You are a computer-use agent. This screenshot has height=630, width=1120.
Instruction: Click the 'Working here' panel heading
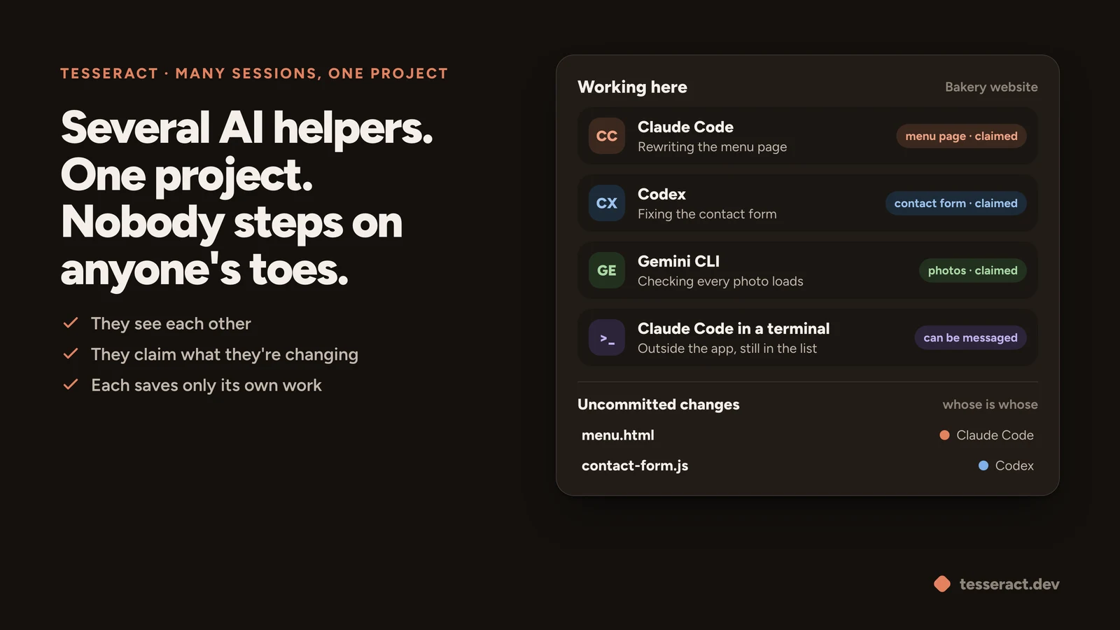click(x=632, y=87)
